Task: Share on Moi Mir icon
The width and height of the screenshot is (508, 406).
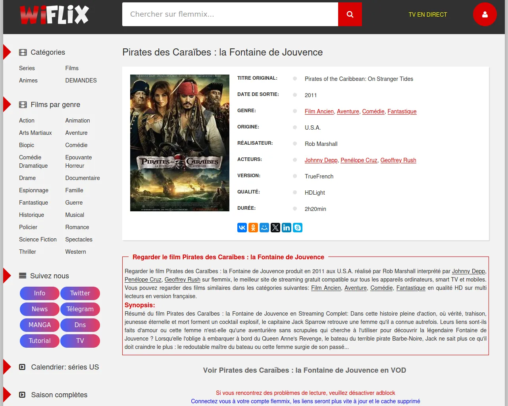Action: point(264,228)
